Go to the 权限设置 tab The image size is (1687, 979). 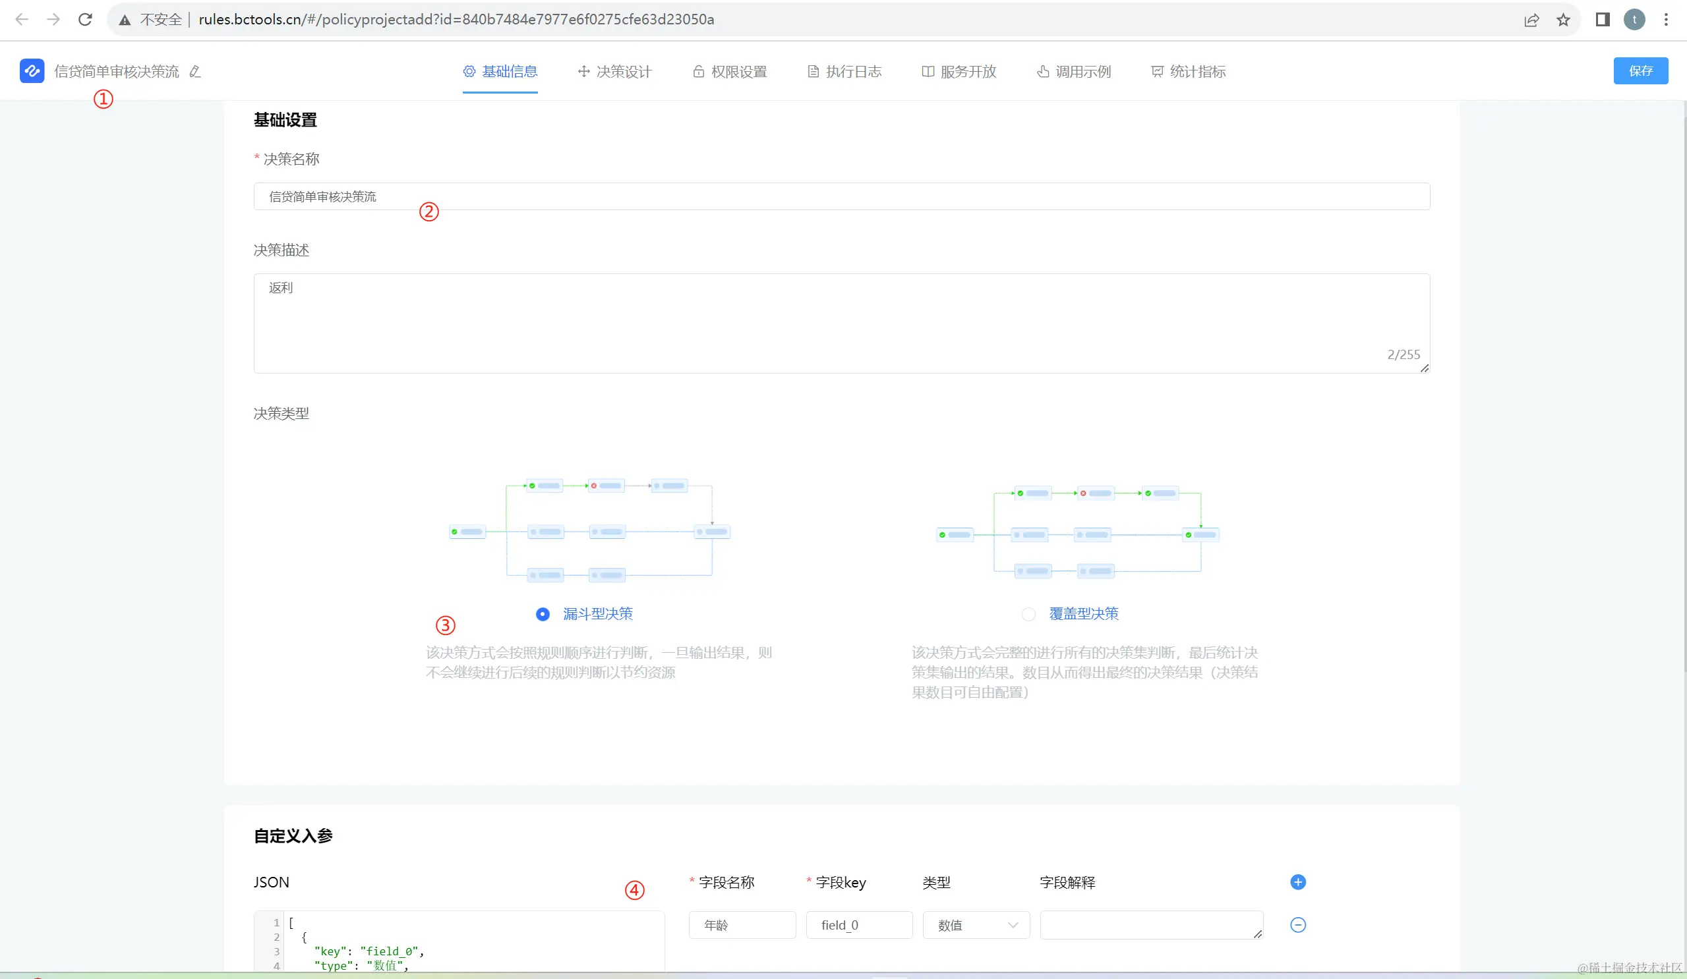(x=730, y=72)
